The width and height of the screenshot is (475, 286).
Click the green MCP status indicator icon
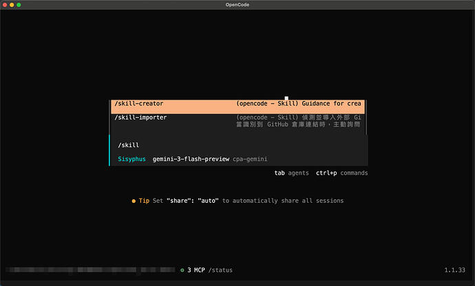[182, 270]
